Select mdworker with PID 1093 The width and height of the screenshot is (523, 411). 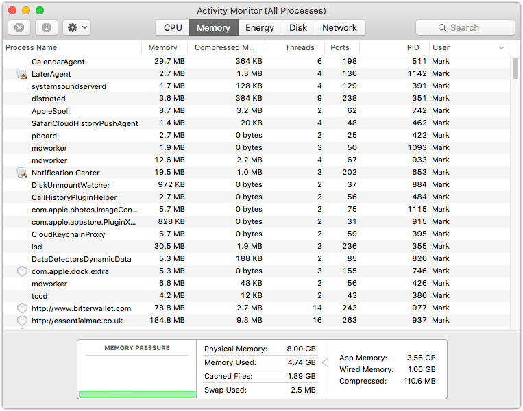click(256, 148)
